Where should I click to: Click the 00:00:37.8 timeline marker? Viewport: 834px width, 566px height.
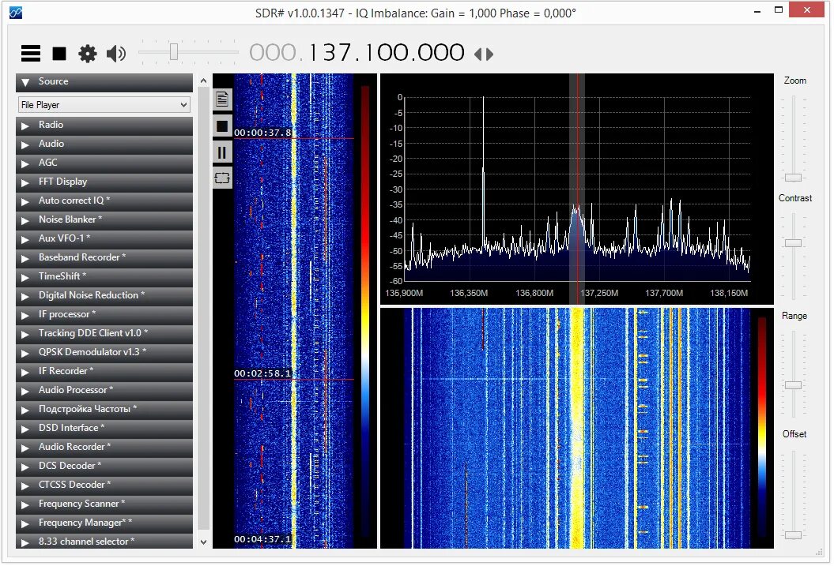tap(262, 133)
